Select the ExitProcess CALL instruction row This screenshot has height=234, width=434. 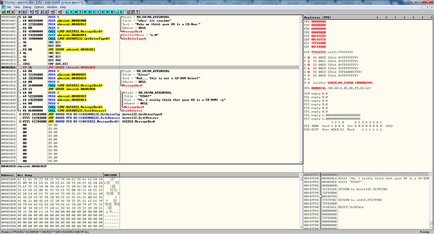click(x=149, y=111)
